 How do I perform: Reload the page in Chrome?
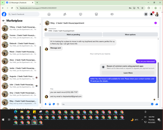pos(12,8)
